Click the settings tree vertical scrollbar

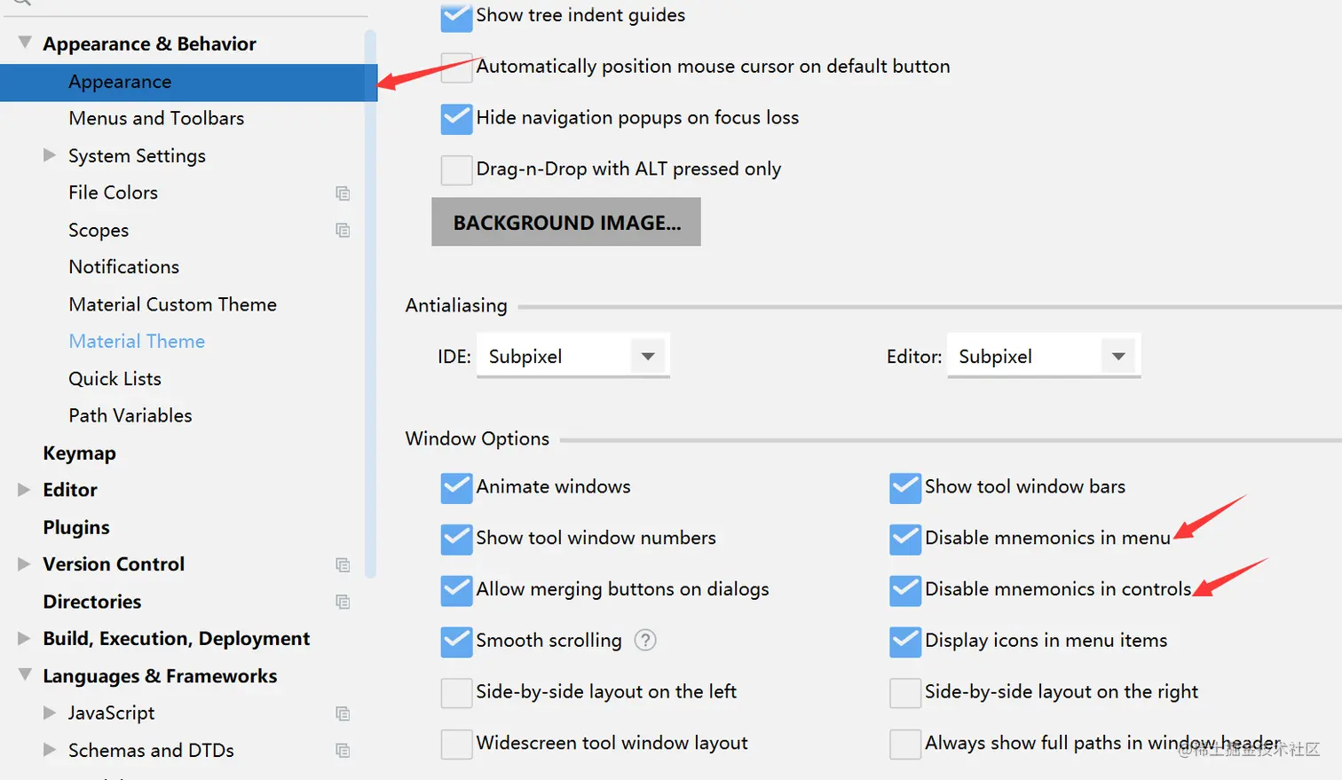(x=370, y=302)
